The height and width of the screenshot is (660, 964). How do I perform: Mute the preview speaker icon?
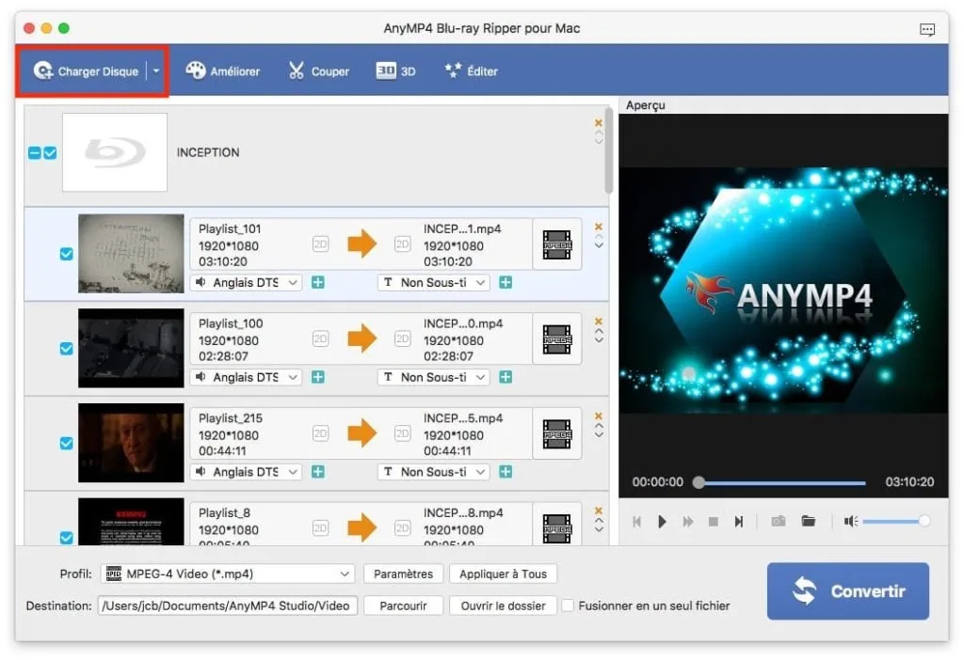click(x=850, y=521)
